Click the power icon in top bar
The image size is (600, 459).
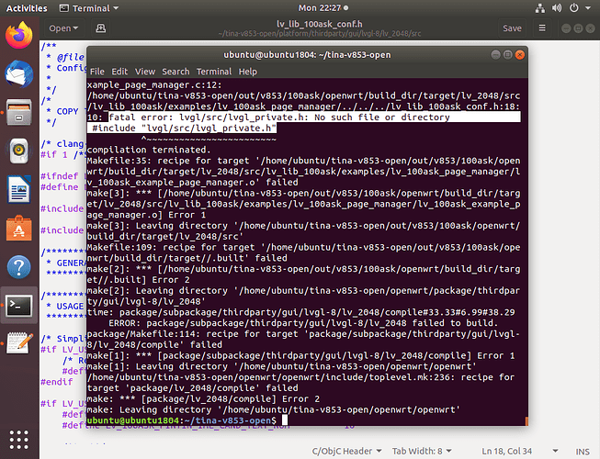573,8
